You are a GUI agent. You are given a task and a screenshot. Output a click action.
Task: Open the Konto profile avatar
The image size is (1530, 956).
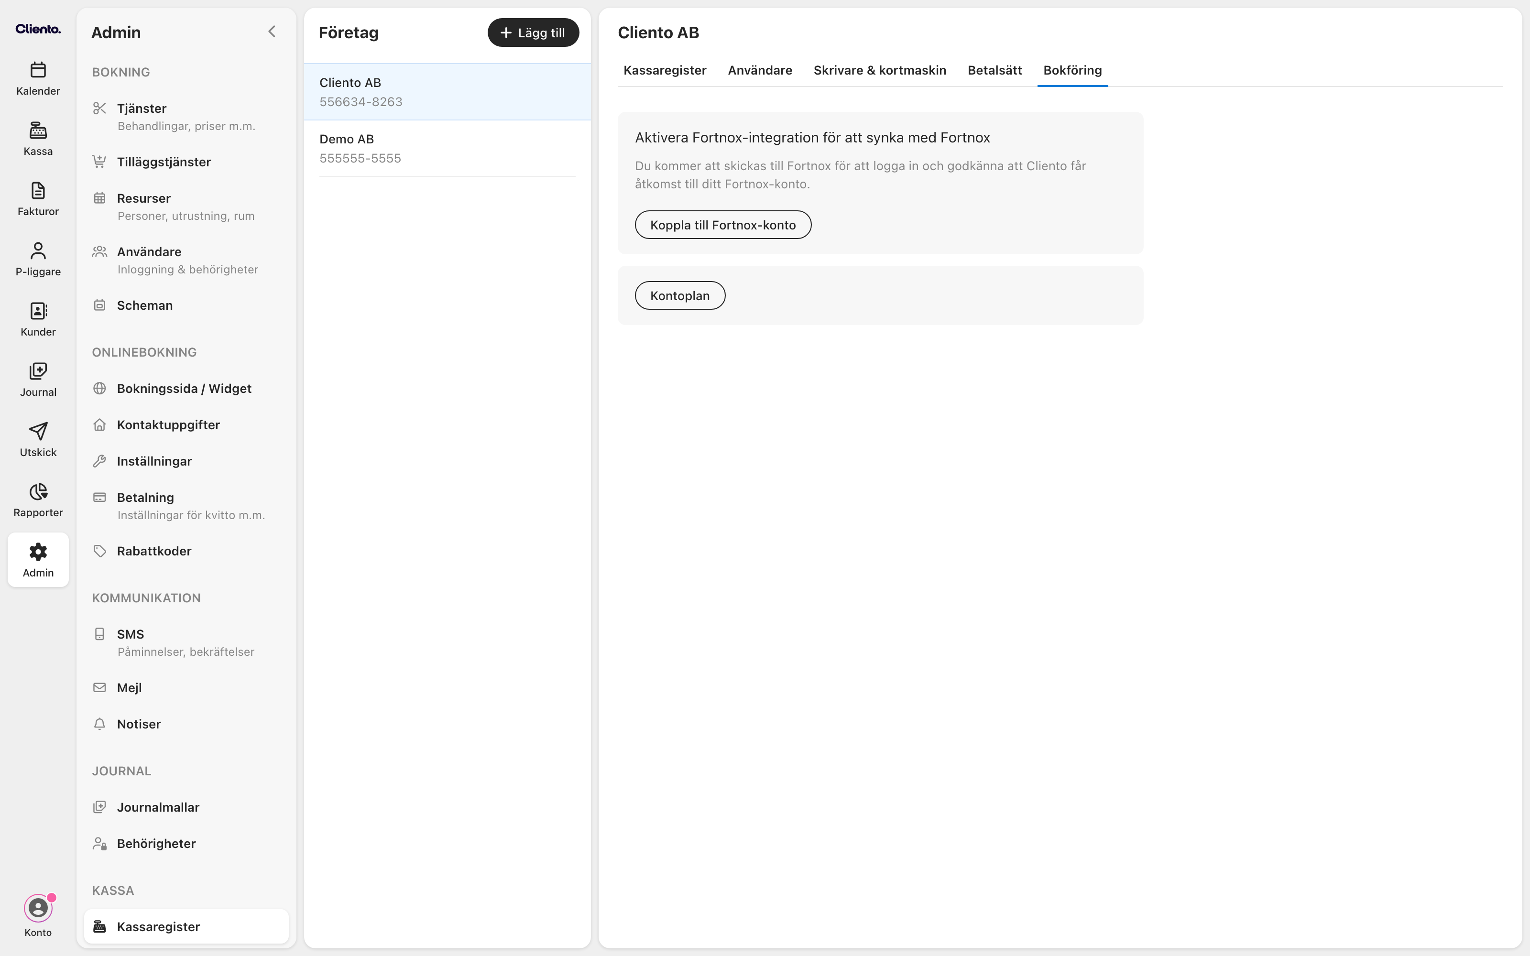38,909
